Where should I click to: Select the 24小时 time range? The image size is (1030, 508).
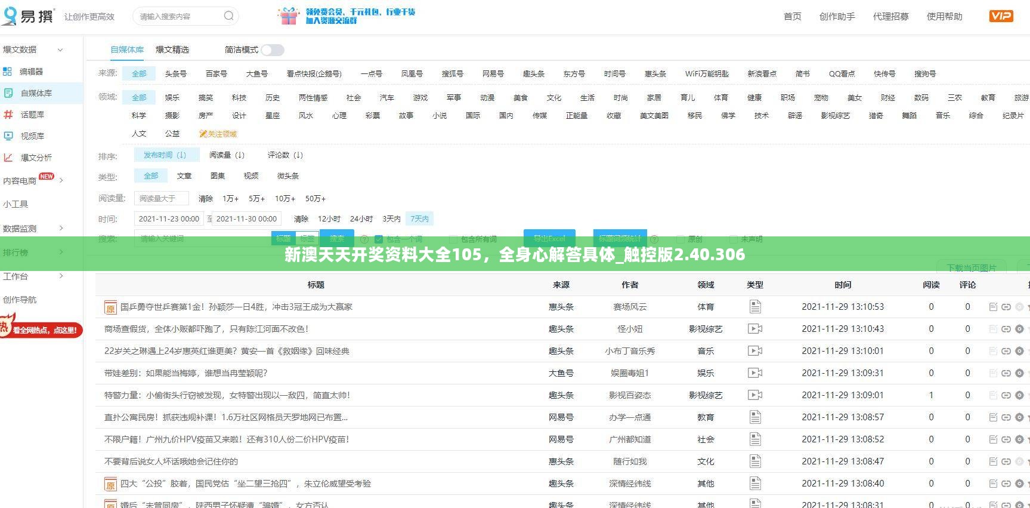click(x=361, y=219)
